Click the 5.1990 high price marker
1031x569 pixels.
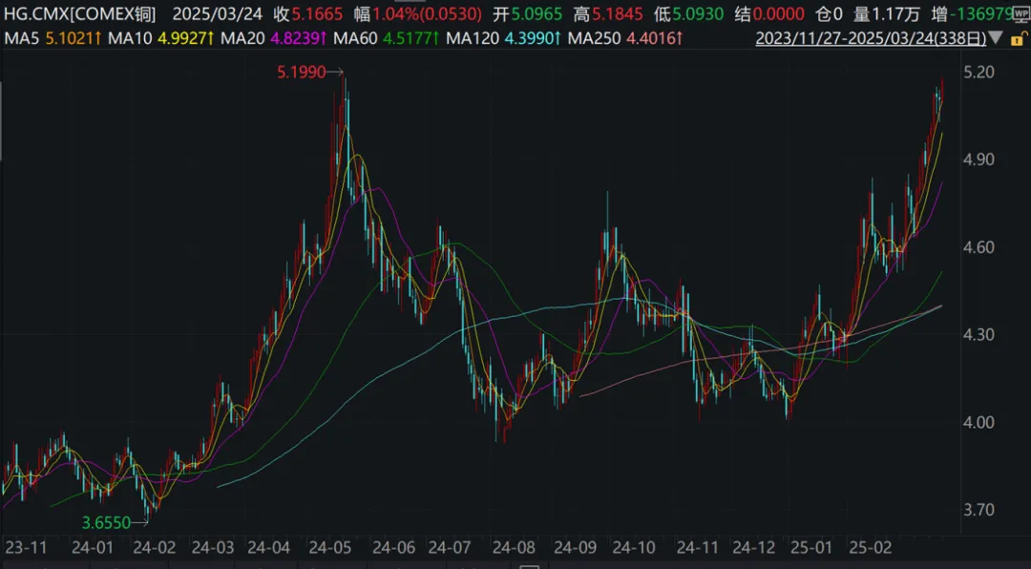point(302,73)
